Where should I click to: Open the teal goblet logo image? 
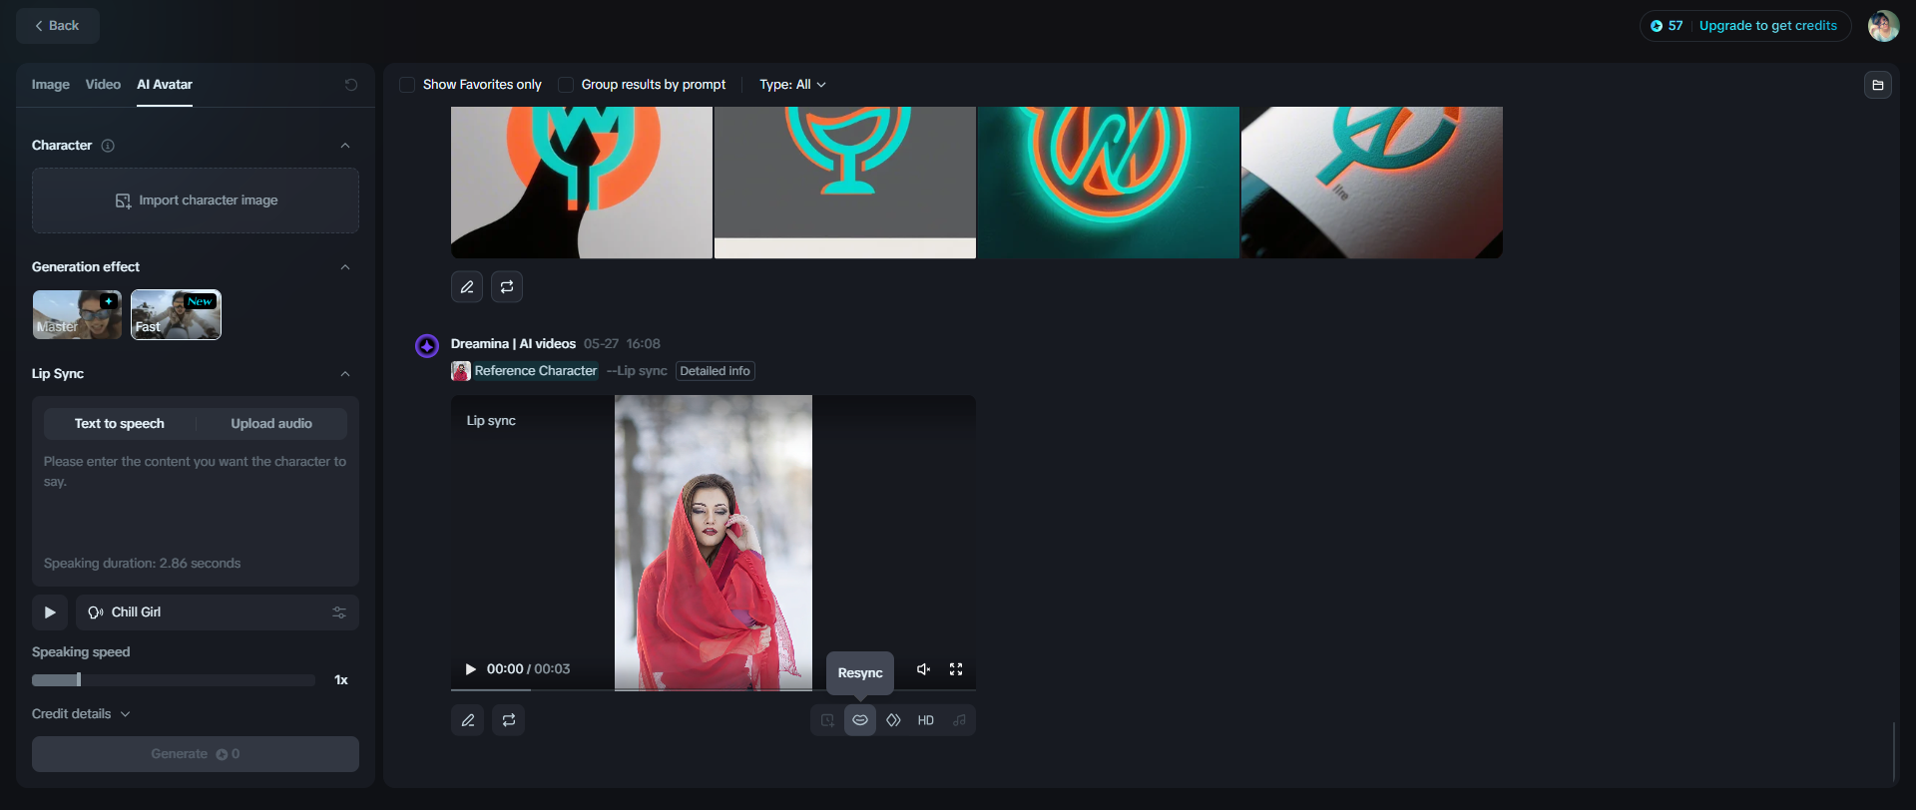coord(845,183)
